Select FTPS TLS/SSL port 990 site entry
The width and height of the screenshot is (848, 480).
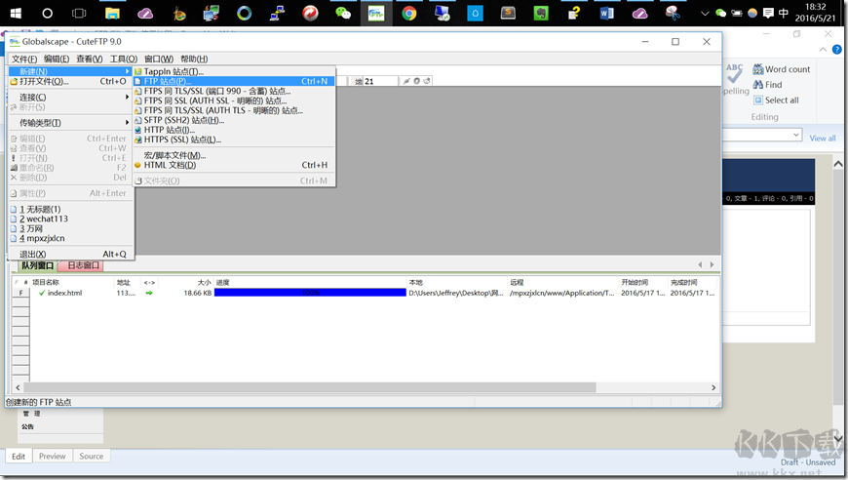coord(234,91)
